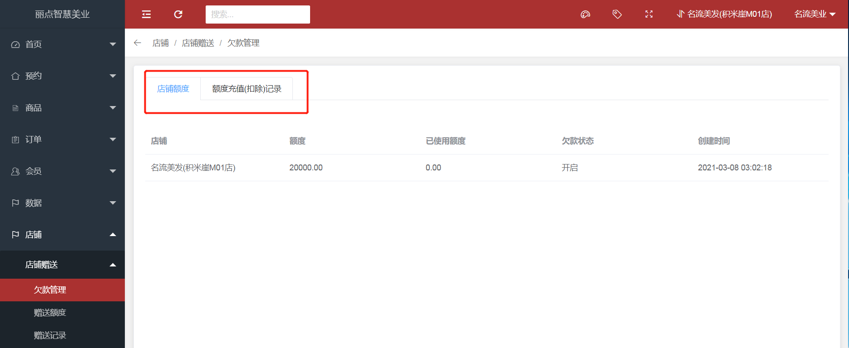Click table cell 名流美发(积米崖M01店)
This screenshot has width=849, height=348.
click(193, 168)
